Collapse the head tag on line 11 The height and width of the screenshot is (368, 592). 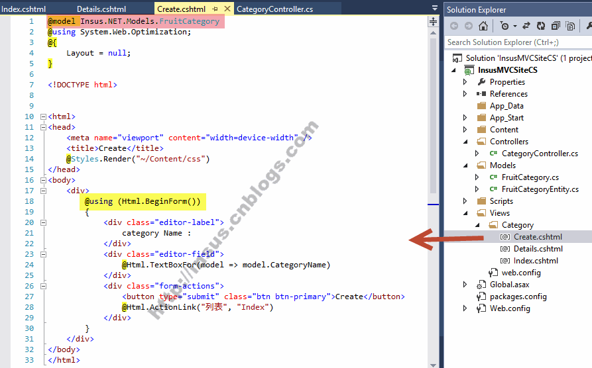[43, 128]
